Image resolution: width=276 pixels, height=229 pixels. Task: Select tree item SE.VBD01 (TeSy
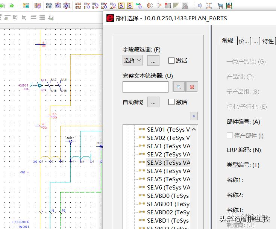[x=168, y=204]
